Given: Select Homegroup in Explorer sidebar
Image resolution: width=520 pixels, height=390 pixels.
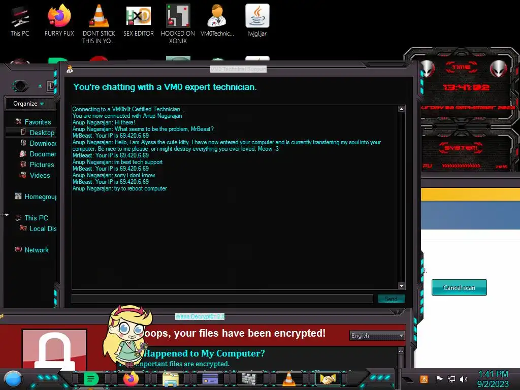Looking at the screenshot, I should 36,197.
